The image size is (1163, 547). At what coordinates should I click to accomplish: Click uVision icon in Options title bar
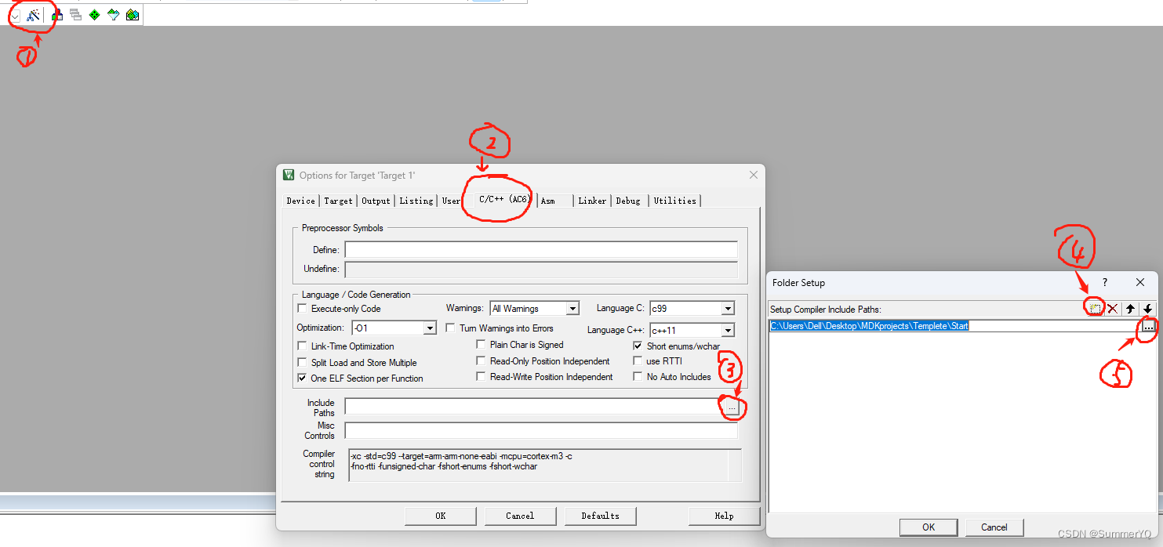coord(289,176)
